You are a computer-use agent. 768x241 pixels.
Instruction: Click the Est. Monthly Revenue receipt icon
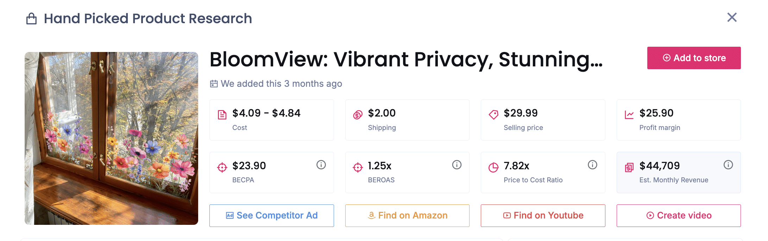tap(629, 168)
